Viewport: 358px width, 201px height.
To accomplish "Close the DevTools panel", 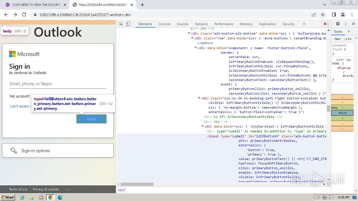I will [x=354, y=24].
